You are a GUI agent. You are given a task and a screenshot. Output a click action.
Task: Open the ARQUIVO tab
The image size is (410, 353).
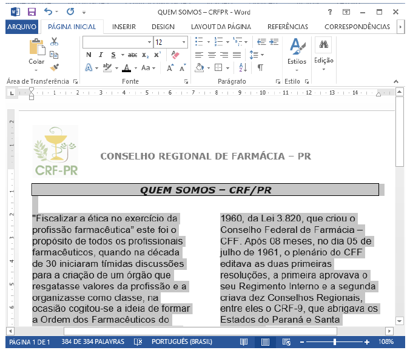22,27
